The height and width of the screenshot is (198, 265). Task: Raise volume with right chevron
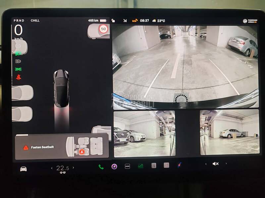tap(226, 164)
